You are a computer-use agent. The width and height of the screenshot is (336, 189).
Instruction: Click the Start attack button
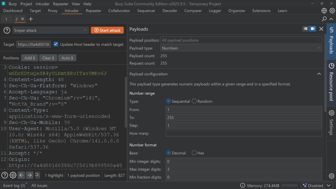[x=107, y=30]
